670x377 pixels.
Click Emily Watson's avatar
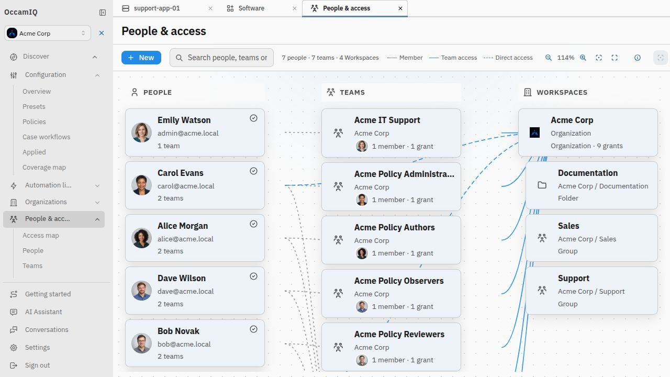(x=141, y=132)
